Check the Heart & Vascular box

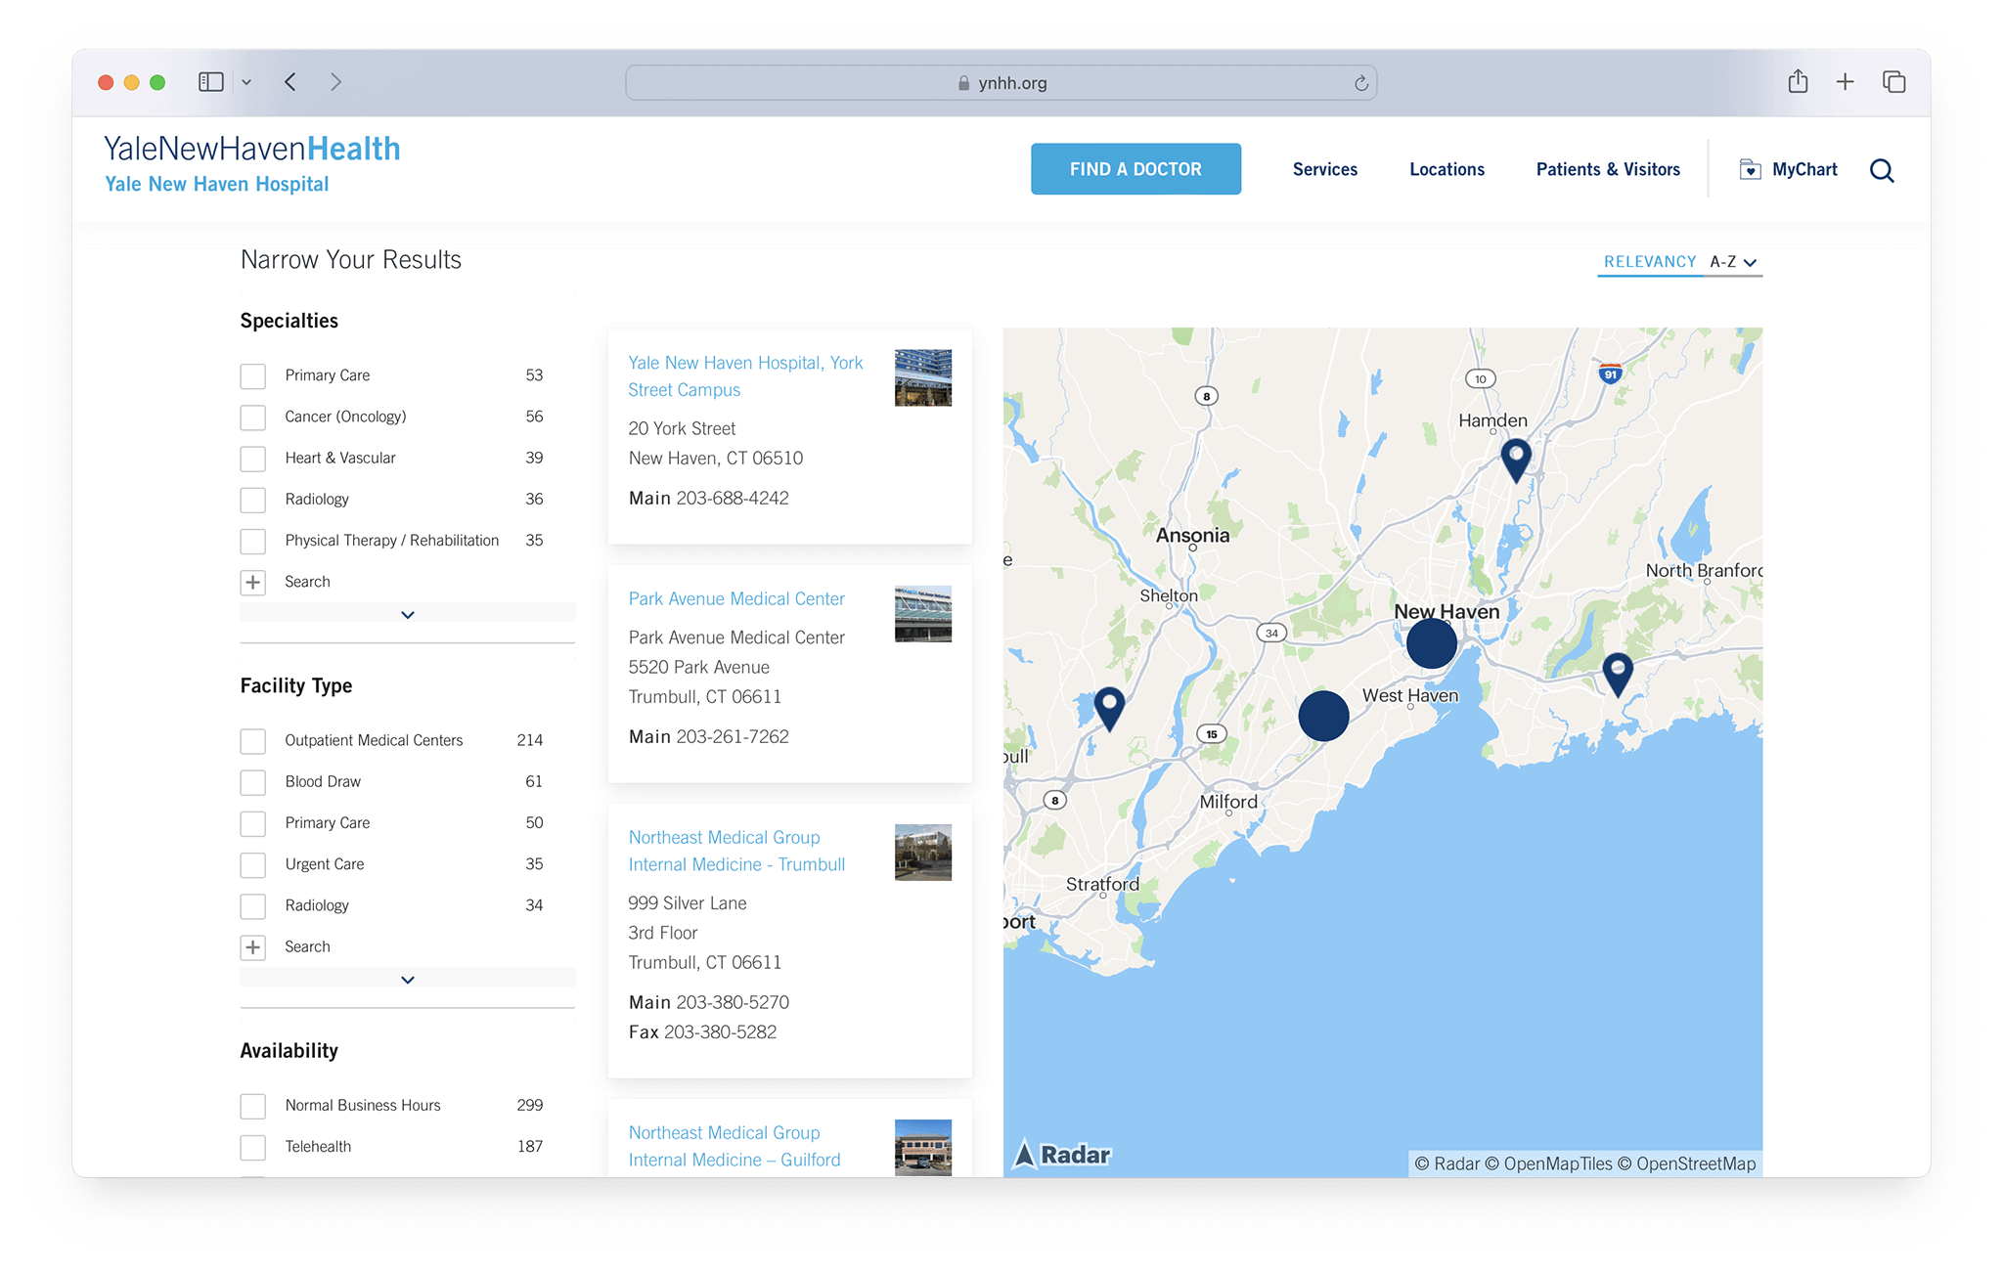pyautogui.click(x=253, y=459)
